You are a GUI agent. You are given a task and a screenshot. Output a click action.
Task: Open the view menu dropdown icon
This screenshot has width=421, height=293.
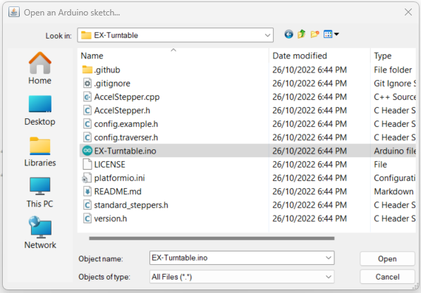point(331,35)
